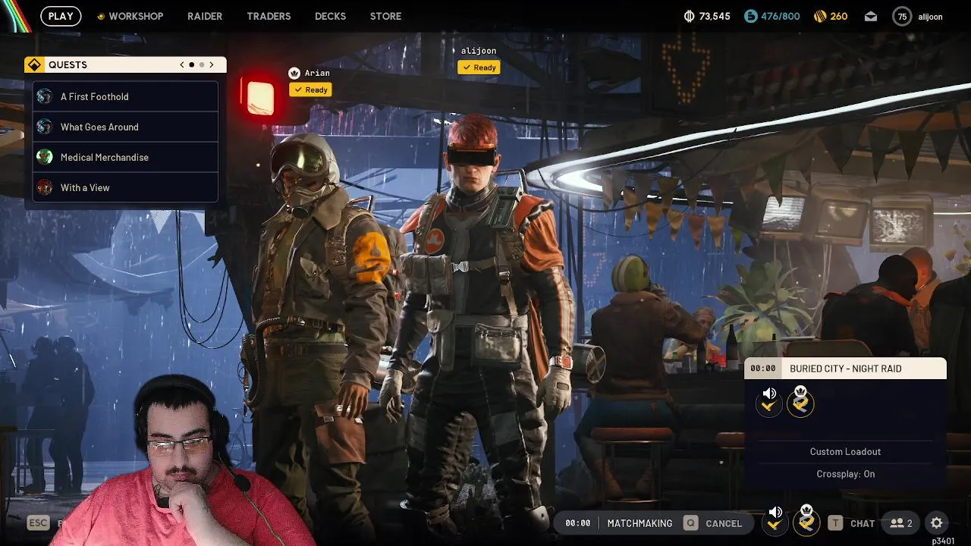The height and width of the screenshot is (546, 971).
Task: Open the mail inbox icon
Action: (871, 17)
